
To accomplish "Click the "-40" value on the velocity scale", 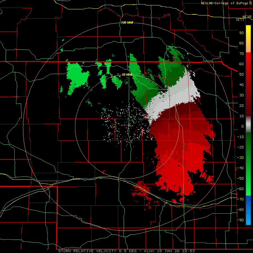I will (240, 168).
